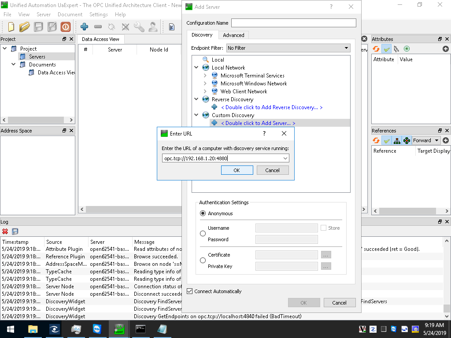Click the Add Reverse Discovery link
This screenshot has height=338, width=451.
272,107
